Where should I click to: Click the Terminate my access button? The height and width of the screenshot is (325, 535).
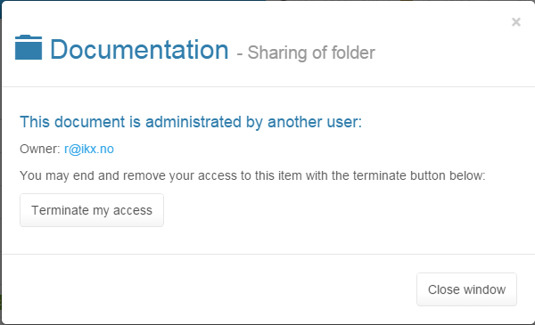(92, 210)
